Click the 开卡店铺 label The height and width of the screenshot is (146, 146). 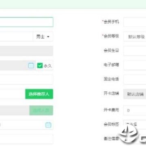pyautogui.click(x=112, y=94)
